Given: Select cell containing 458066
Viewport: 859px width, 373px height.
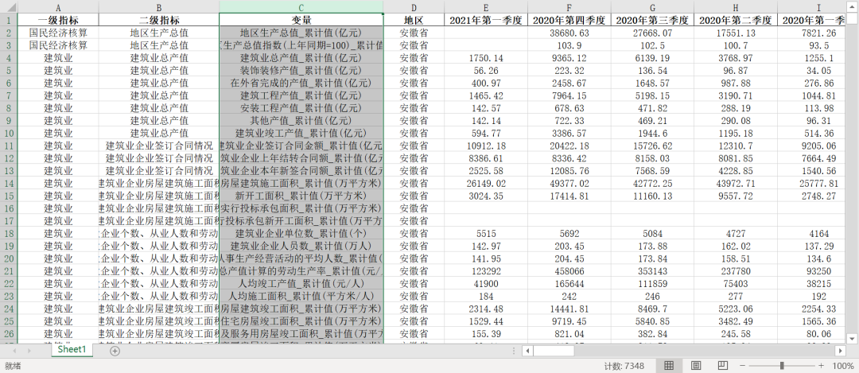Looking at the screenshot, I should tap(569, 271).
